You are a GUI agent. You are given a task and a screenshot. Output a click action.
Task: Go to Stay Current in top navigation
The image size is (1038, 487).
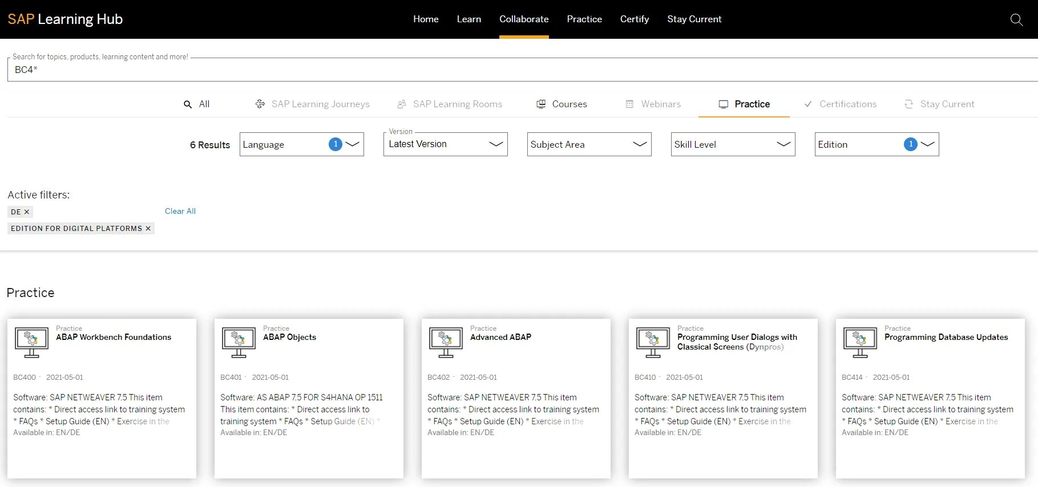694,19
